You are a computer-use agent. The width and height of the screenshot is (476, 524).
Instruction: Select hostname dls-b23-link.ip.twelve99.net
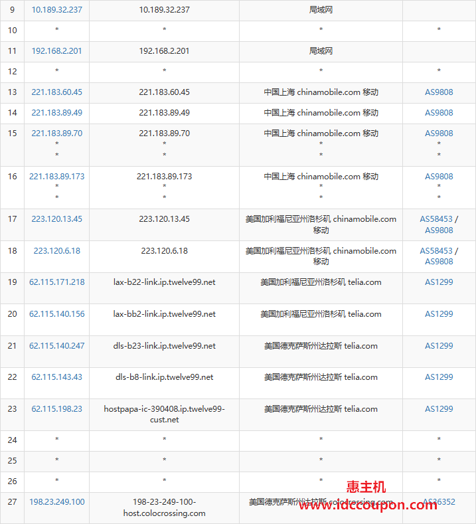[165, 345]
